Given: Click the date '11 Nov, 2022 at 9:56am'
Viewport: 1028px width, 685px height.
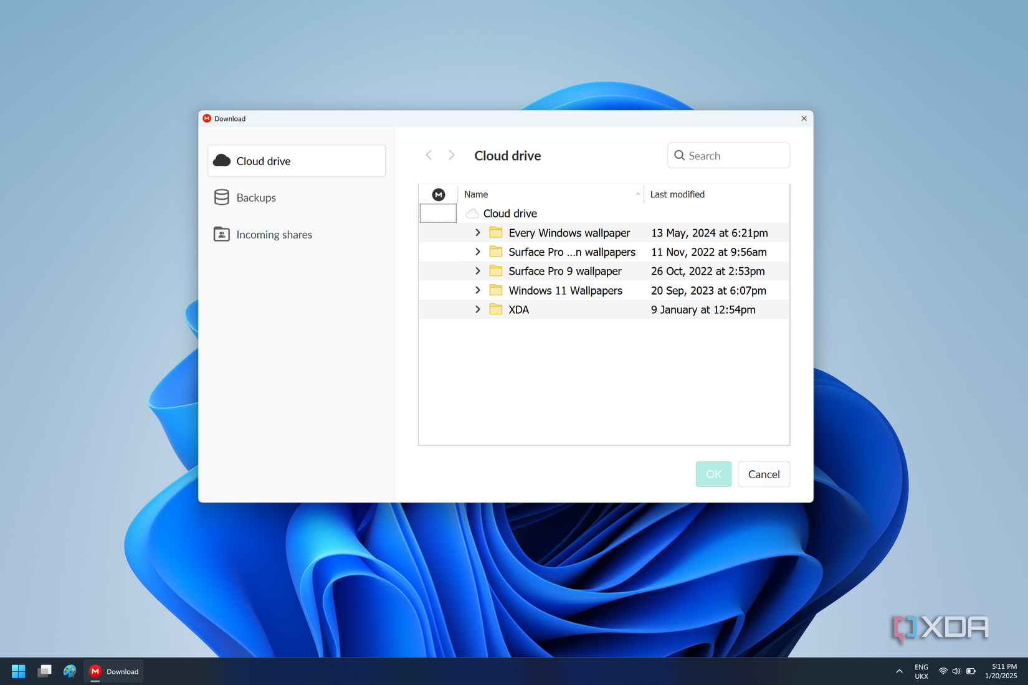Looking at the screenshot, I should (709, 252).
